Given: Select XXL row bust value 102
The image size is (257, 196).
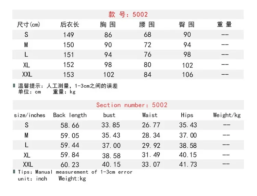Looking at the screenshot, I should click(109, 75).
